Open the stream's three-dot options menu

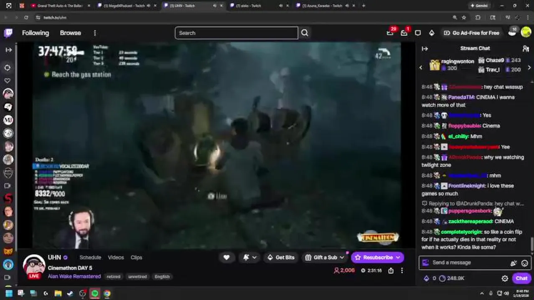coord(402,270)
